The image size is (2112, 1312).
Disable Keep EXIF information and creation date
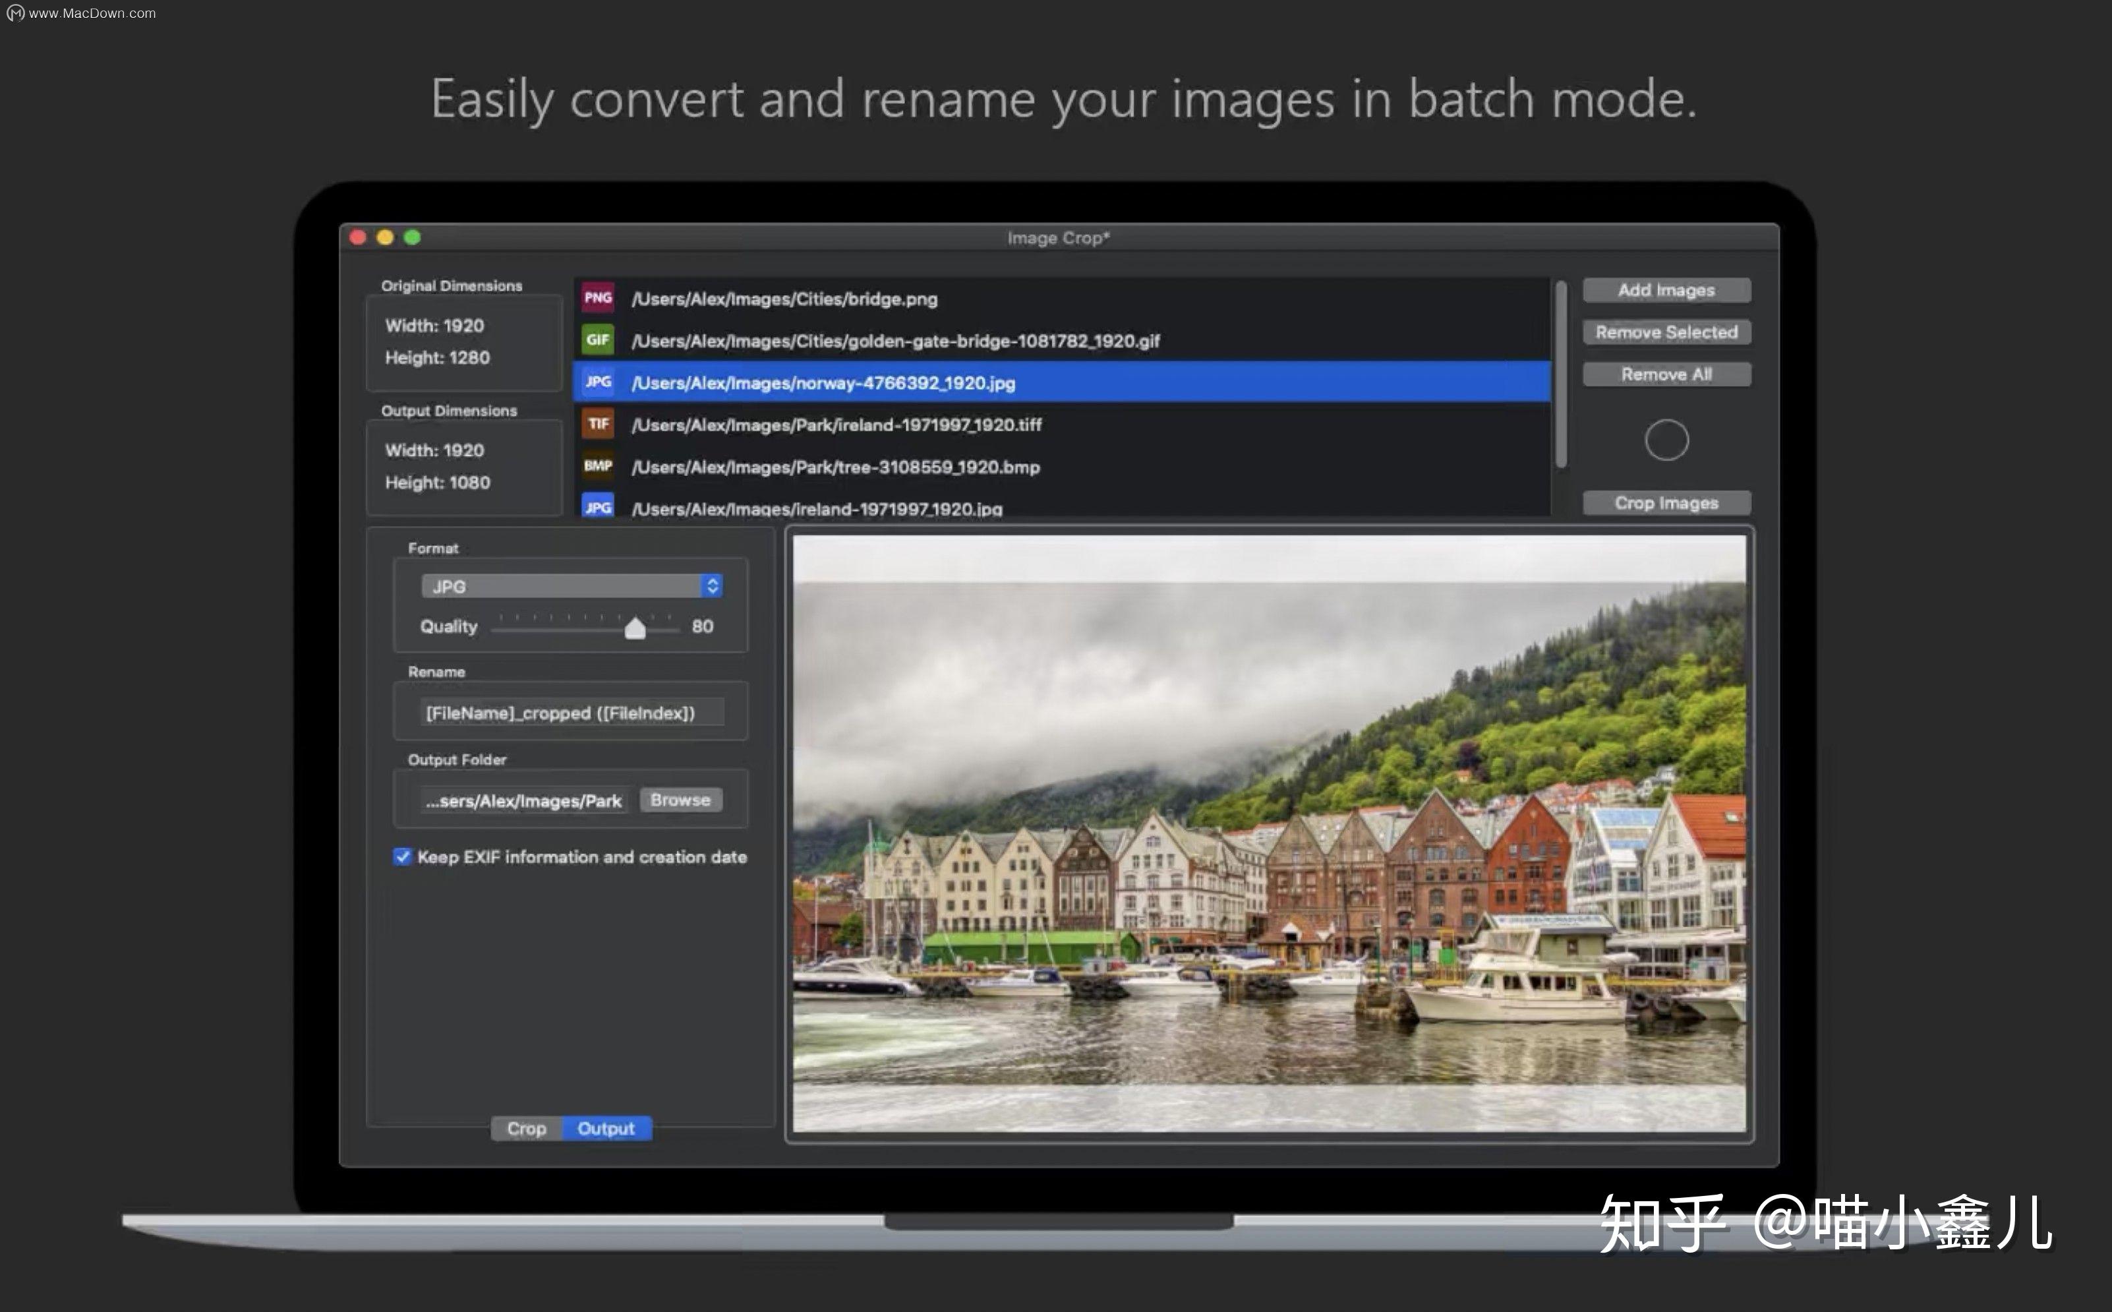pos(403,856)
